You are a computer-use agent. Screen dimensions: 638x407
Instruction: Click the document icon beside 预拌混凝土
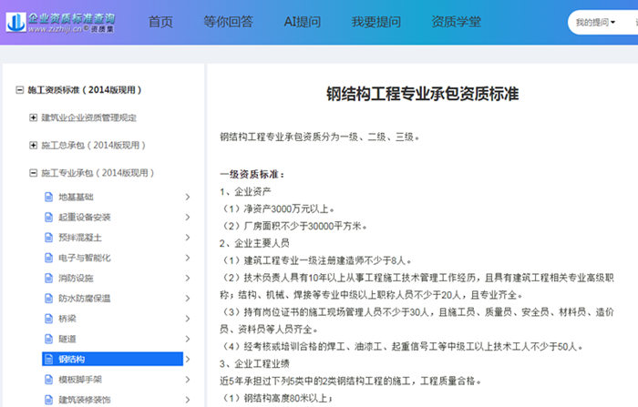click(49, 238)
